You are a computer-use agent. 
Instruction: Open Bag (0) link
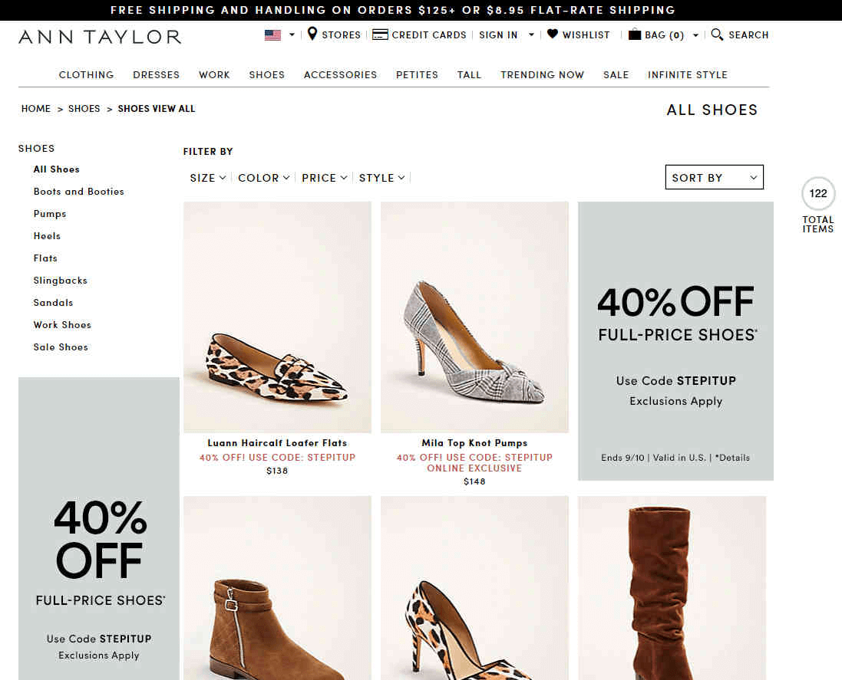664,34
